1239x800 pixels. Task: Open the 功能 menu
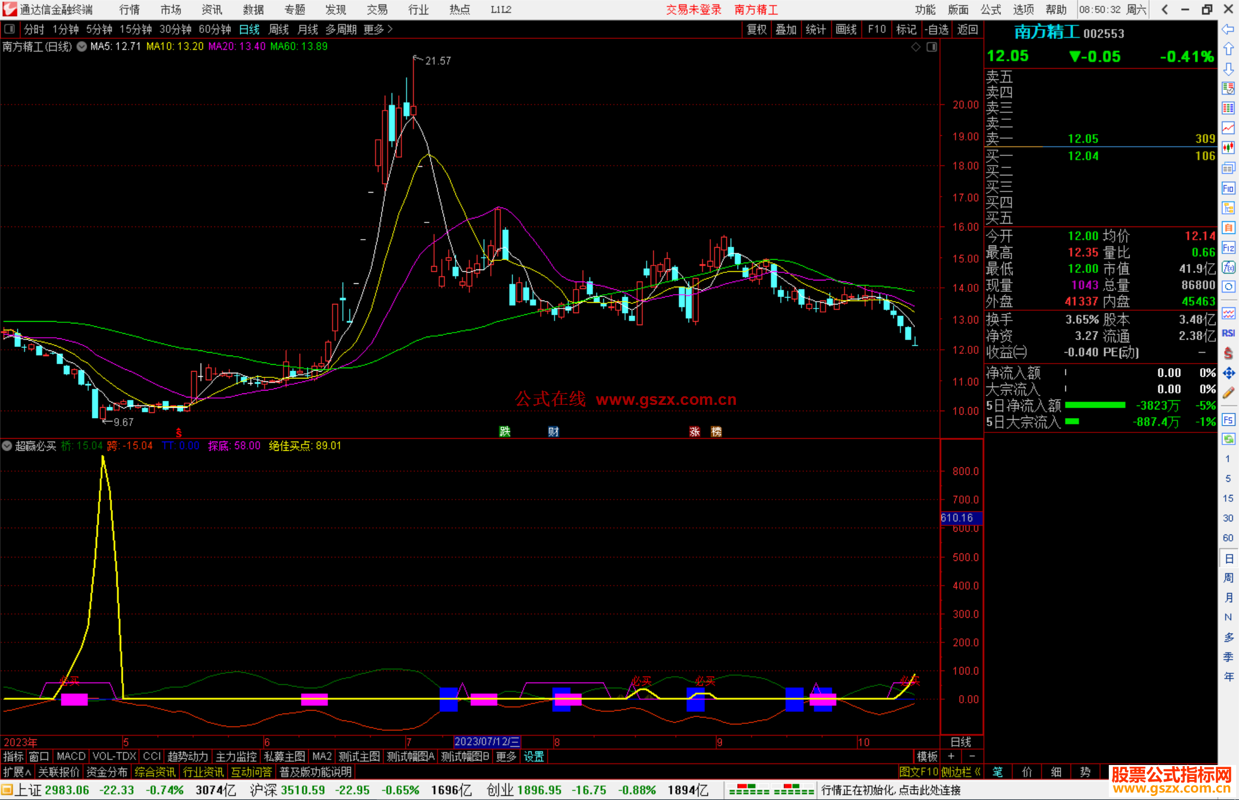click(x=925, y=10)
